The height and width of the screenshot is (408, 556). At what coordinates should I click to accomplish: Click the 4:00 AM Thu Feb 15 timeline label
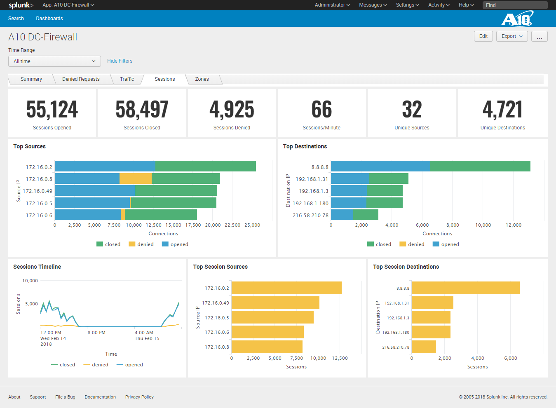tap(147, 335)
